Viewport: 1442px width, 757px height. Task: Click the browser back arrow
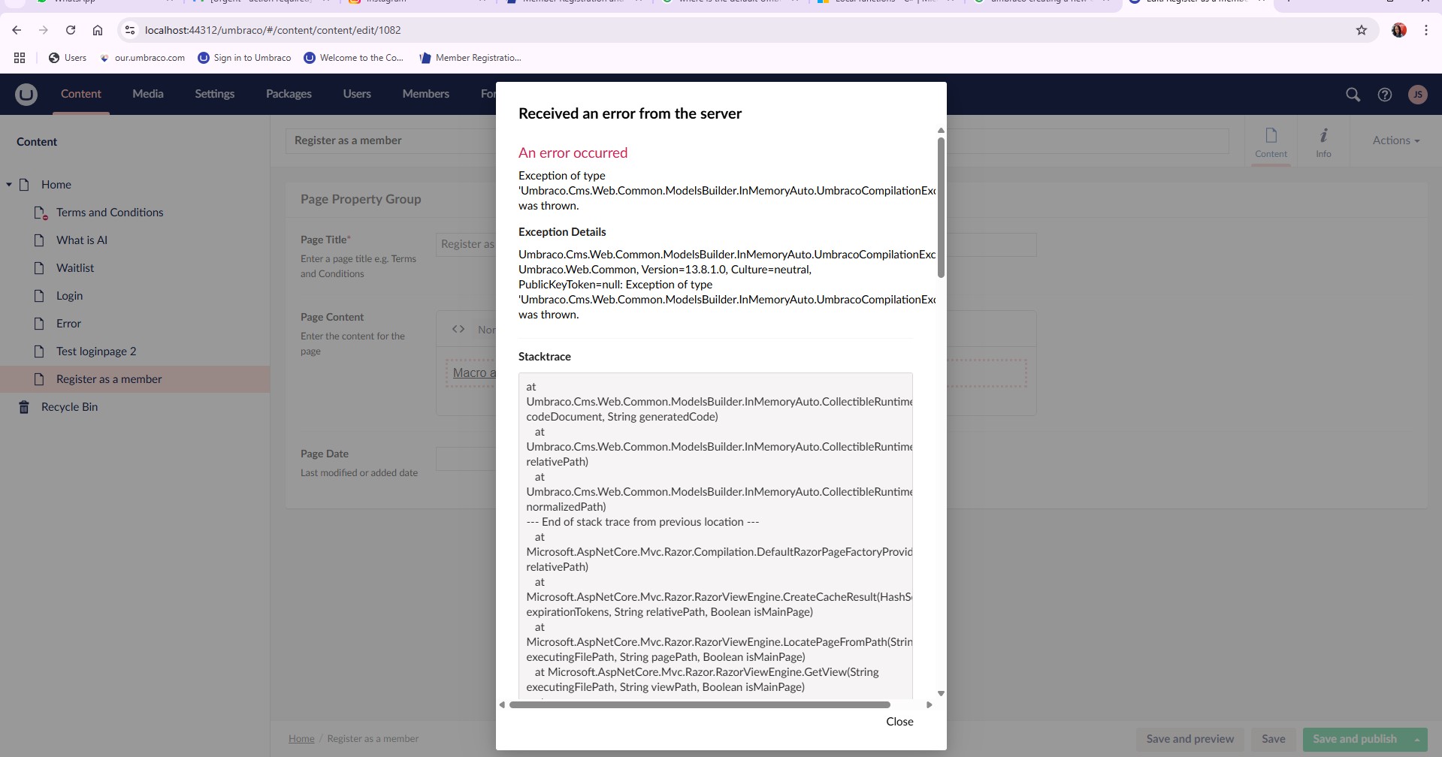tap(17, 30)
